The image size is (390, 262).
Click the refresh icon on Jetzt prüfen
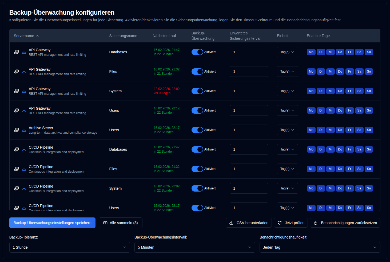(x=280, y=223)
